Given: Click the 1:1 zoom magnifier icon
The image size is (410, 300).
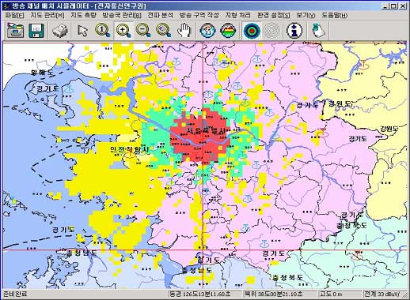Looking at the screenshot, I should click(x=102, y=31).
